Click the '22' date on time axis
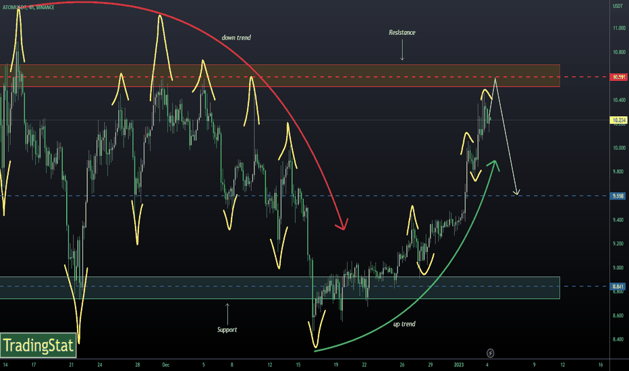Screen dimensions: 629x371 click(x=364, y=365)
